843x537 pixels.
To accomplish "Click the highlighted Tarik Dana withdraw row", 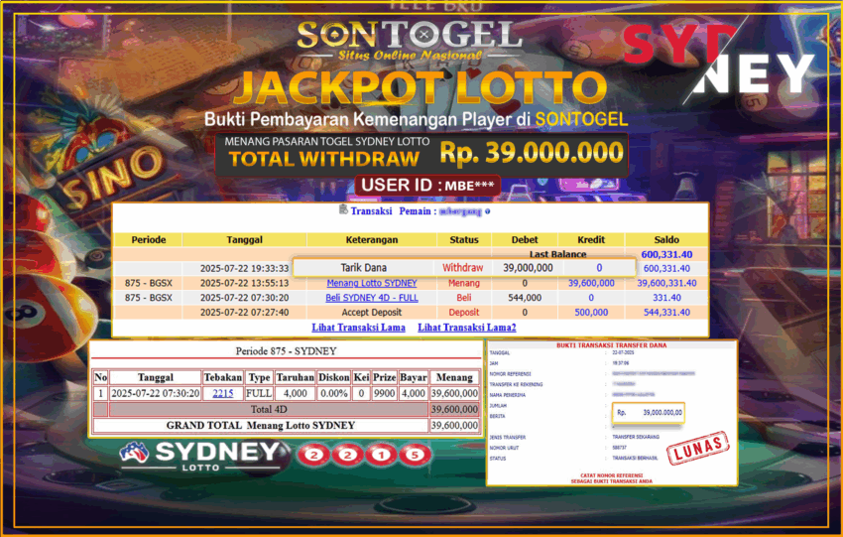I will pyautogui.click(x=463, y=268).
